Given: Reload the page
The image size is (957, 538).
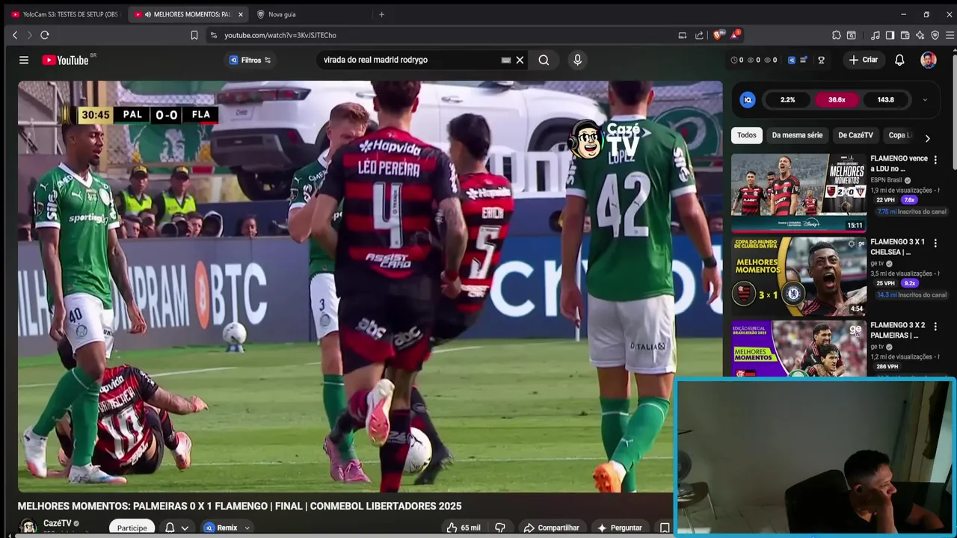Looking at the screenshot, I should (x=45, y=35).
